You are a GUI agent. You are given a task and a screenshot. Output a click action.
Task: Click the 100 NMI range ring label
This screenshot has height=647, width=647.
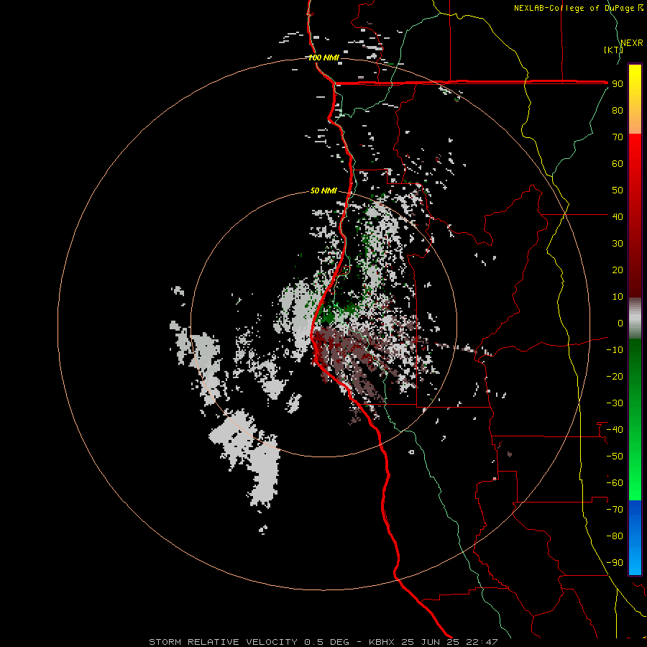[324, 58]
